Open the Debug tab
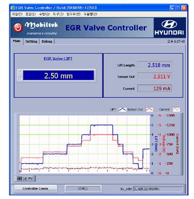This screenshot has height=199, width=194. tap(47, 41)
